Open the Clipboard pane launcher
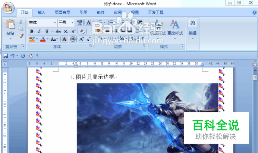The height and width of the screenshot is (153, 258). tap(23, 46)
